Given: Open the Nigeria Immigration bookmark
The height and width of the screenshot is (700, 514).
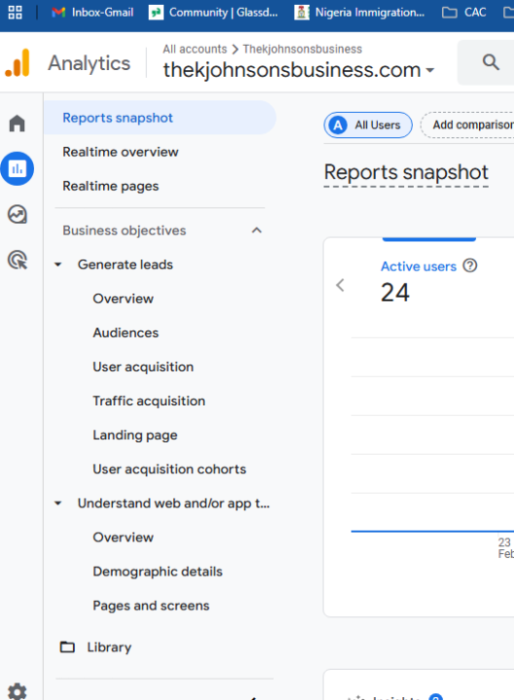Looking at the screenshot, I should tap(360, 13).
